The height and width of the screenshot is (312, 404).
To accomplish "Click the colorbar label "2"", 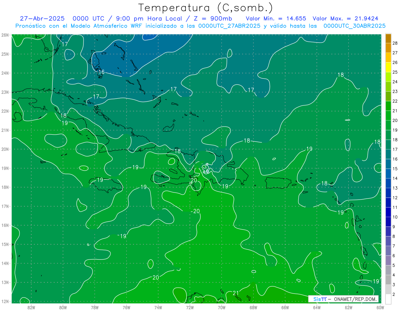I will pos(394,294).
